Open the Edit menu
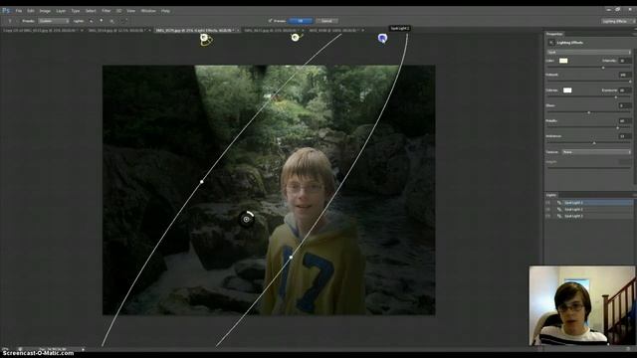Image resolution: width=637 pixels, height=358 pixels. (x=31, y=11)
